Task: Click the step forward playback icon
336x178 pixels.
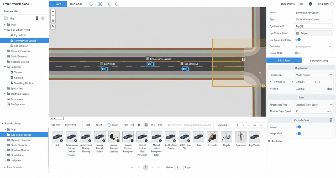Action: (x=153, y=125)
